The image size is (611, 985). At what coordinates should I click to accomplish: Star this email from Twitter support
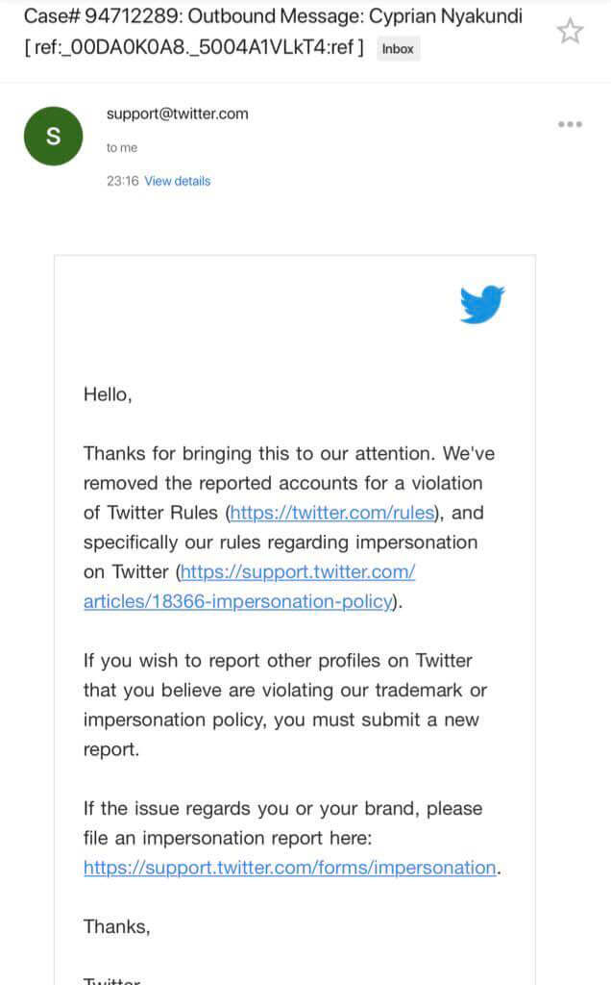pos(570,31)
